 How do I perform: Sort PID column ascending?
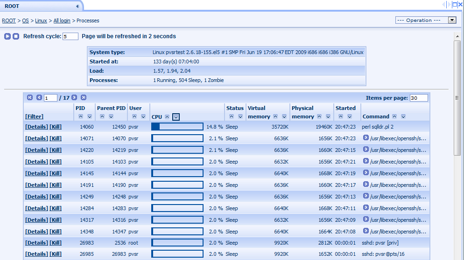point(81,116)
